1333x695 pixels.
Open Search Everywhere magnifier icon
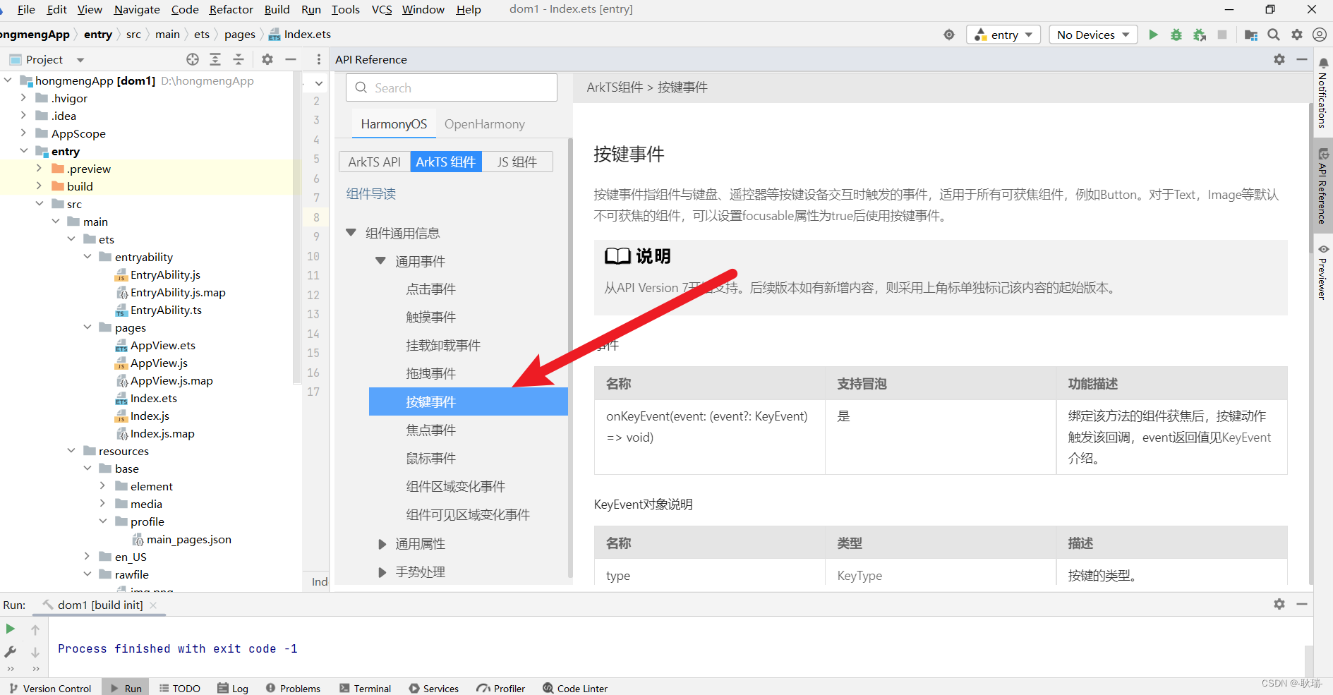(1274, 35)
